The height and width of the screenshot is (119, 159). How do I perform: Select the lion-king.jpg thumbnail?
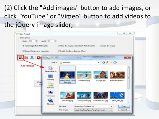pos(68,95)
